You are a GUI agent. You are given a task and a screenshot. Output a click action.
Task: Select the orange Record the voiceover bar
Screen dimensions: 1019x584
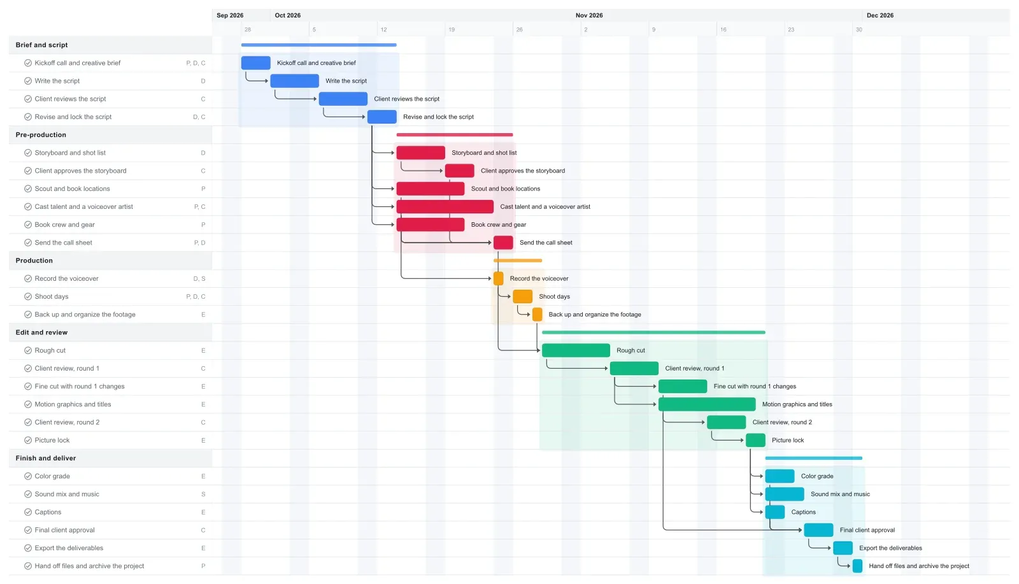pyautogui.click(x=499, y=278)
